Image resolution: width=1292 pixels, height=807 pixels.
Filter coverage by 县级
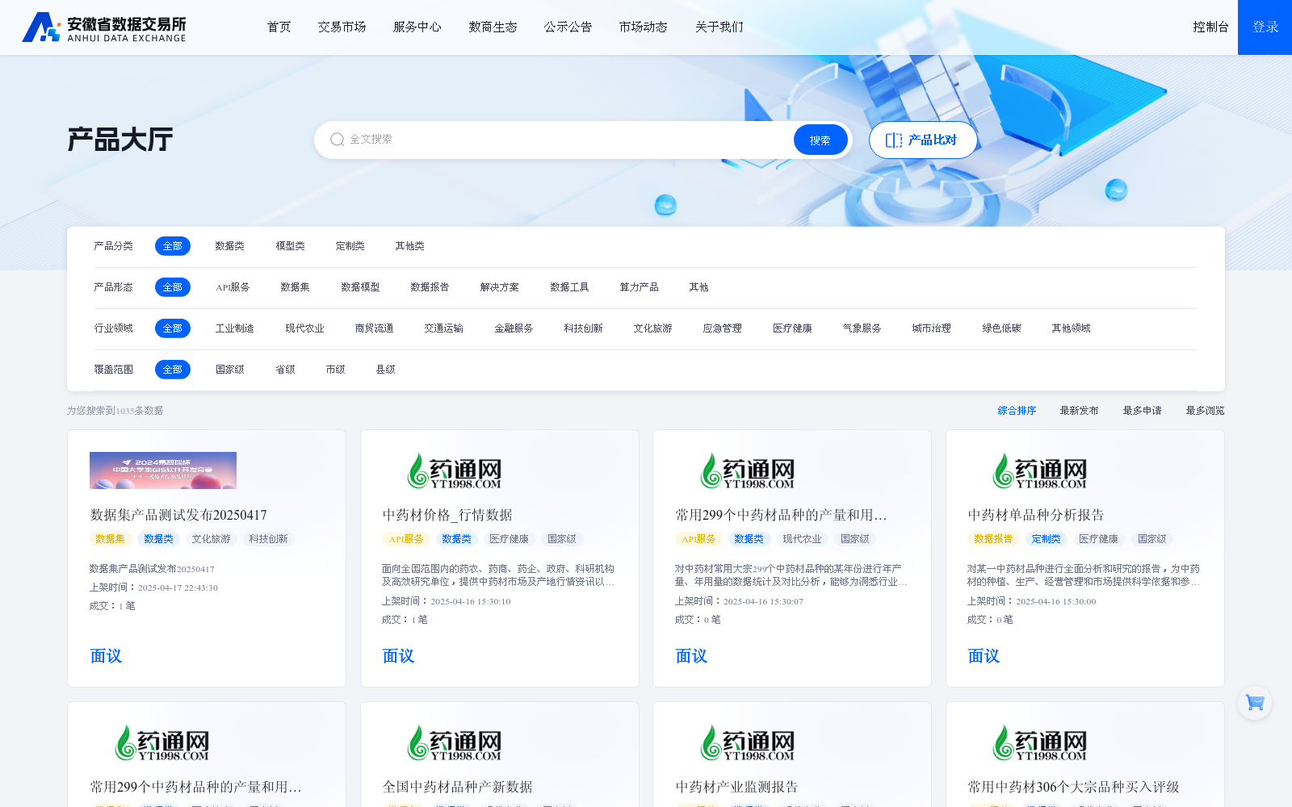[385, 370]
